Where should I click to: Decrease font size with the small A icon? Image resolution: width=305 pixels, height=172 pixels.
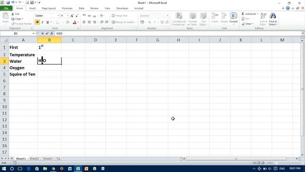[77, 16]
